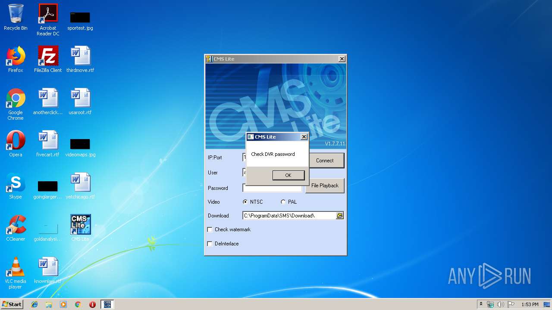Viewport: 552px width, 310px height.
Task: Click OK in the Check DVR password dialog
Action: pos(289,175)
